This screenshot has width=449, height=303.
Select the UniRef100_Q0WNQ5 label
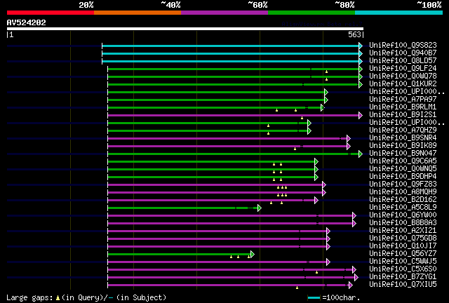pyautogui.click(x=403, y=168)
